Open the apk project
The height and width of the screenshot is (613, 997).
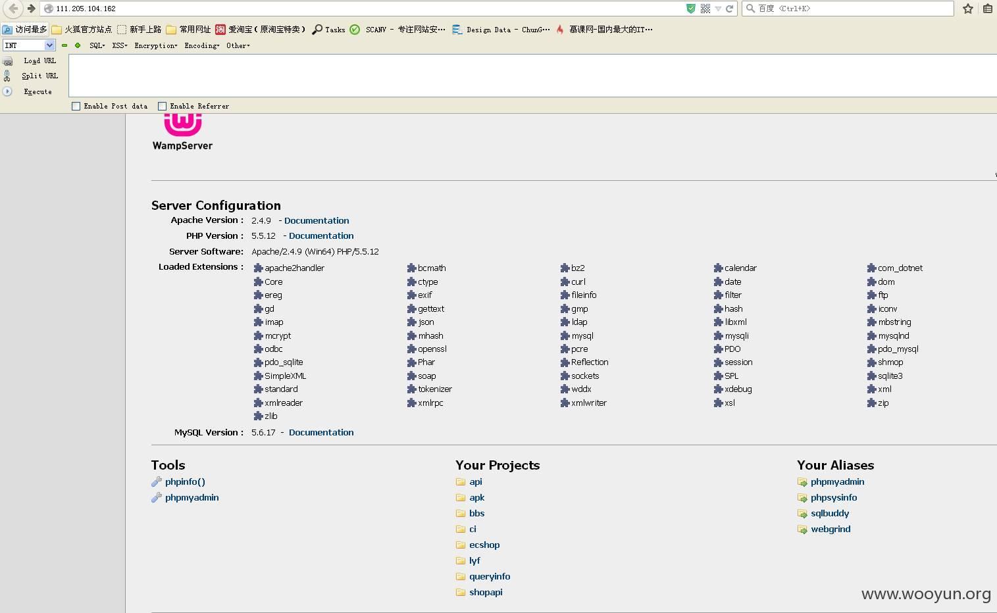(476, 498)
